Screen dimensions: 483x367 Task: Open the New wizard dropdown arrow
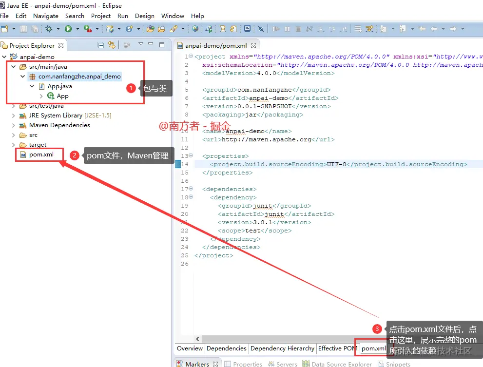coord(14,29)
